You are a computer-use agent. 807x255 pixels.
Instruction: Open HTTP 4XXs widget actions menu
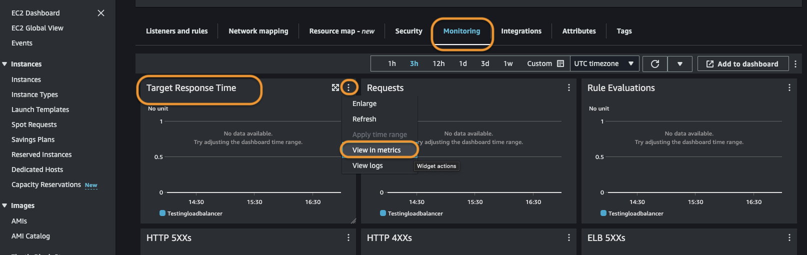pyautogui.click(x=569, y=237)
